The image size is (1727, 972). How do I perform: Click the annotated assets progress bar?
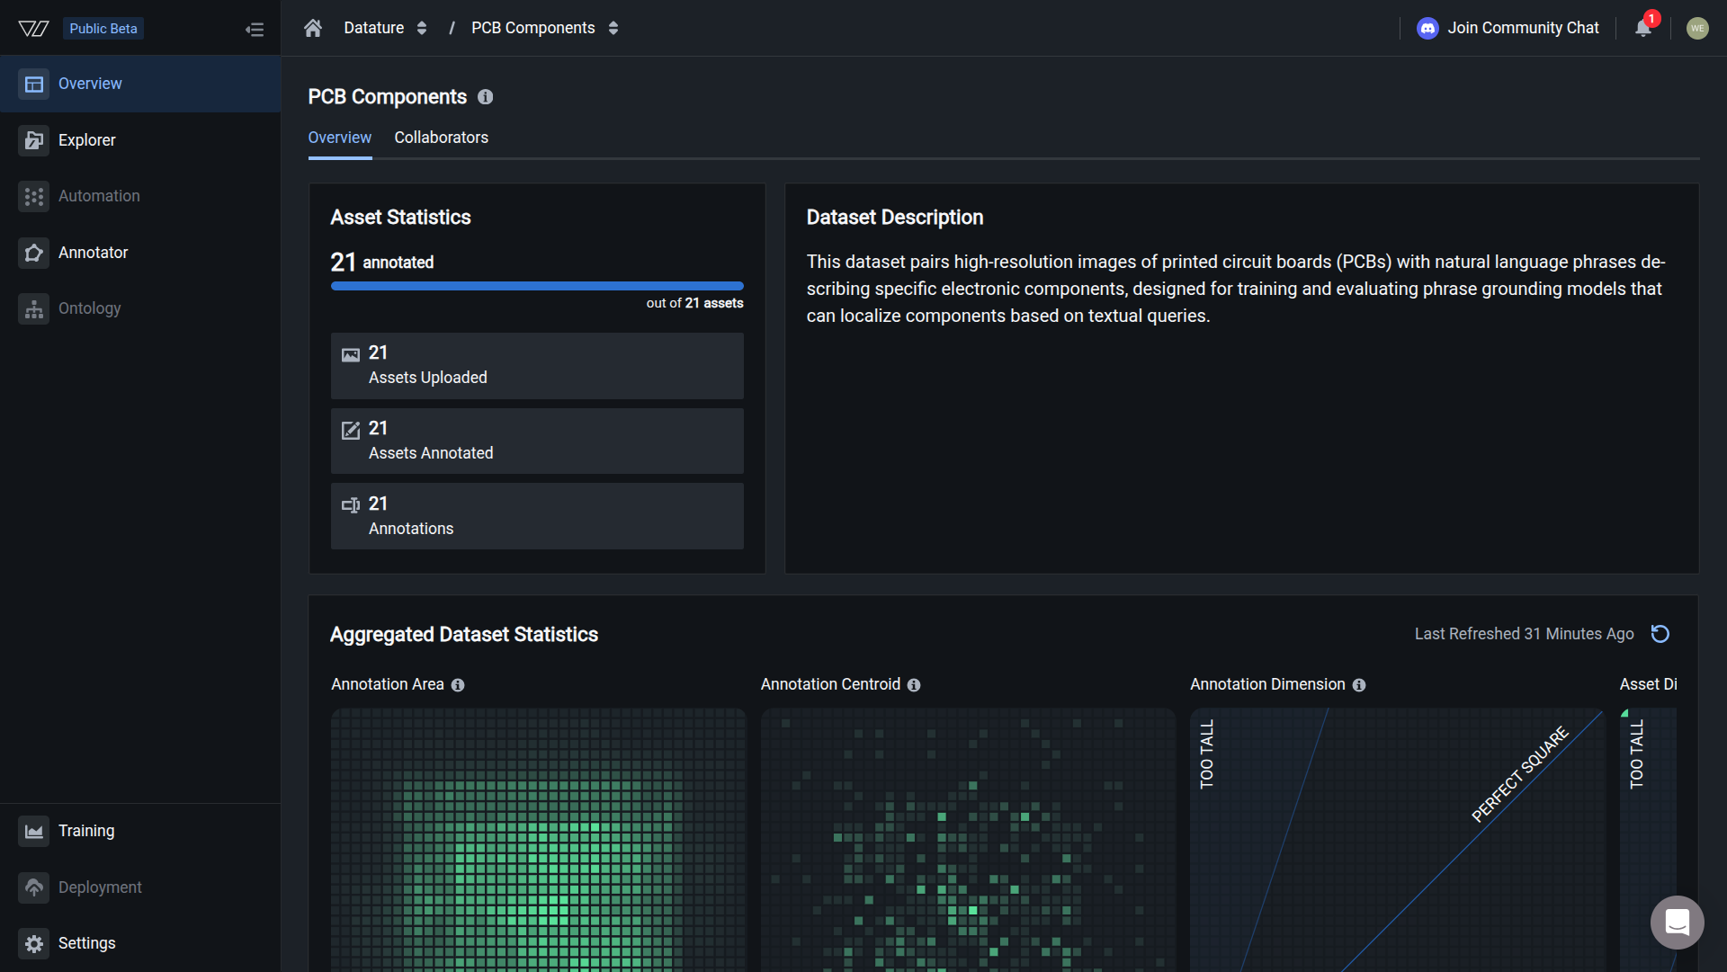coord(537,286)
